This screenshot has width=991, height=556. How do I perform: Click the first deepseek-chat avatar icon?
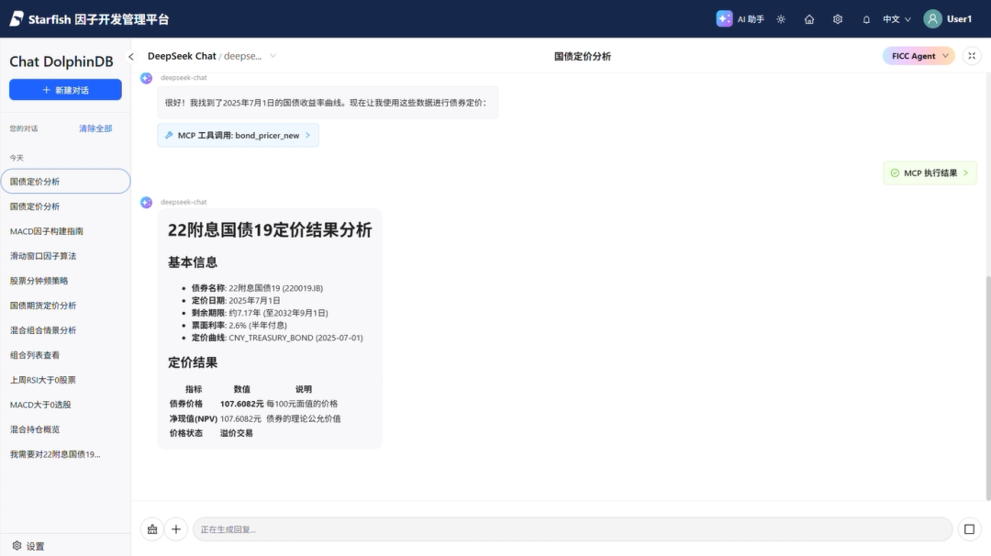coord(146,78)
